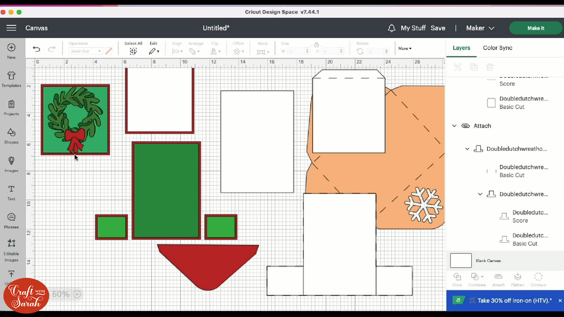Click the Duplicate icon in Layers panel
Screen dimensions: 564x317
(474, 67)
